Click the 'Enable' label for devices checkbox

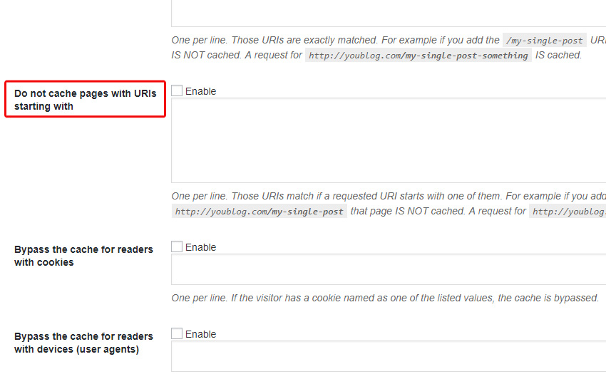click(x=200, y=334)
